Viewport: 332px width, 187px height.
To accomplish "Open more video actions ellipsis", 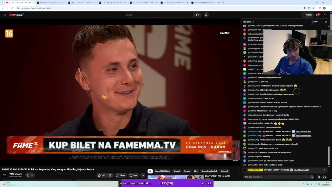I will point(143,175).
